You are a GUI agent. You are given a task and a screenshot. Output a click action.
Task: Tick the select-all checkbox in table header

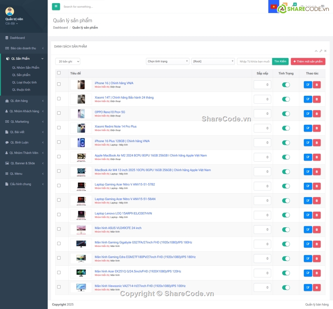pos(59,73)
